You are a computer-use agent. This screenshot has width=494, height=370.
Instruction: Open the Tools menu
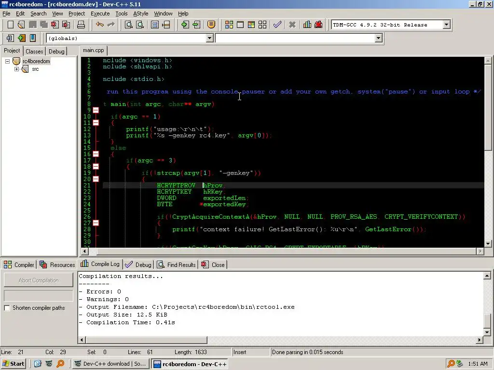pyautogui.click(x=121, y=13)
